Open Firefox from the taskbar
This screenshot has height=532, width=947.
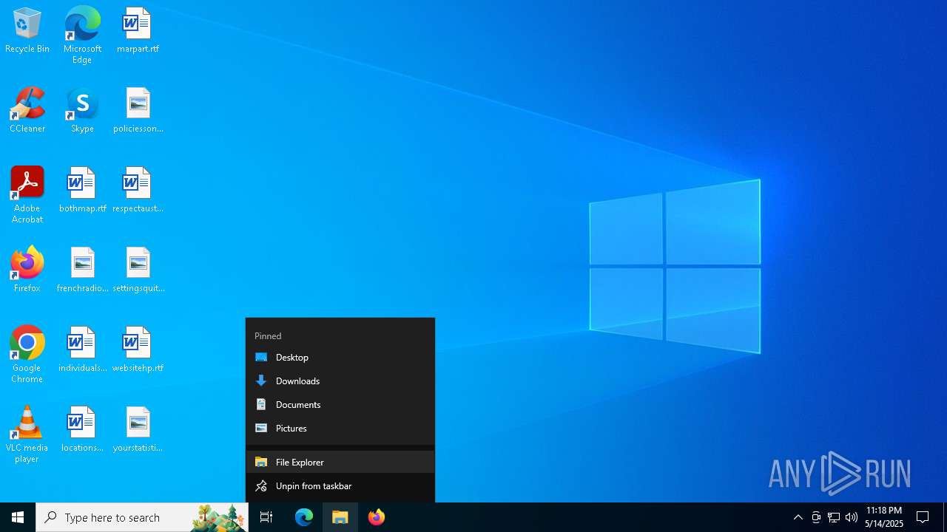click(x=377, y=517)
